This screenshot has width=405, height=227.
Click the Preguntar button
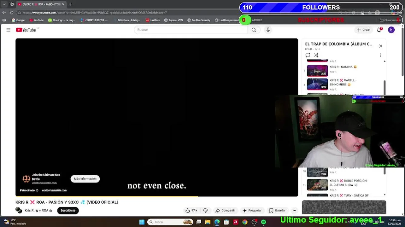[252, 211]
